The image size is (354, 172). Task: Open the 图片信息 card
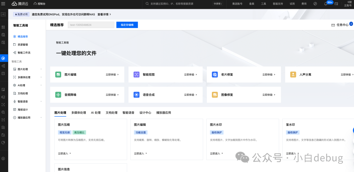click(91, 168)
